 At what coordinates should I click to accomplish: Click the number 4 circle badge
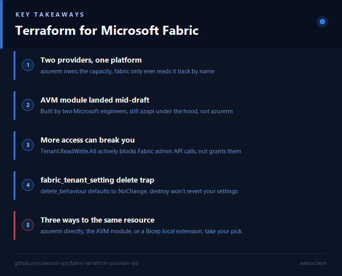28,185
